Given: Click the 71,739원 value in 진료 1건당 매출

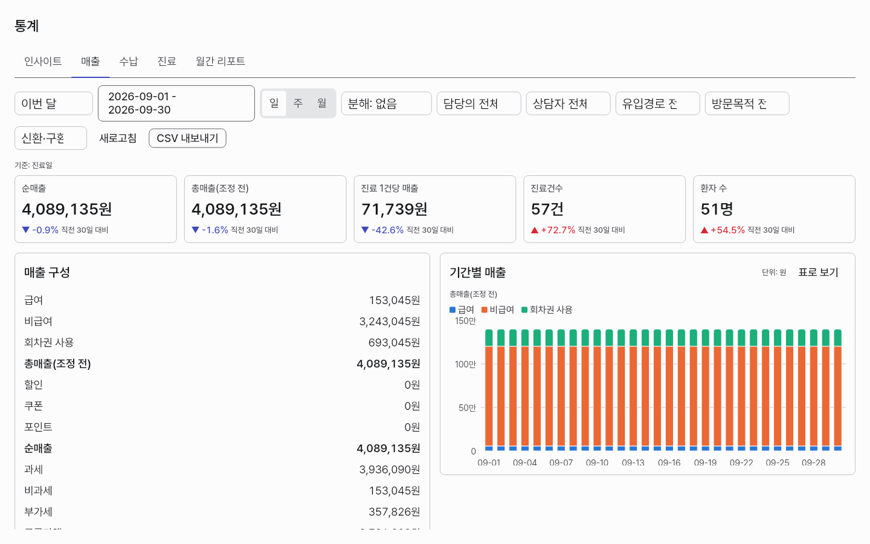Looking at the screenshot, I should click(x=395, y=209).
